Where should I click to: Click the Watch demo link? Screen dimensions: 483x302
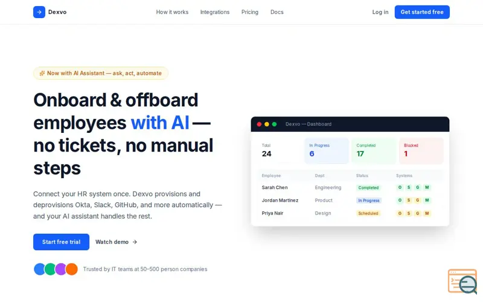[x=116, y=242]
